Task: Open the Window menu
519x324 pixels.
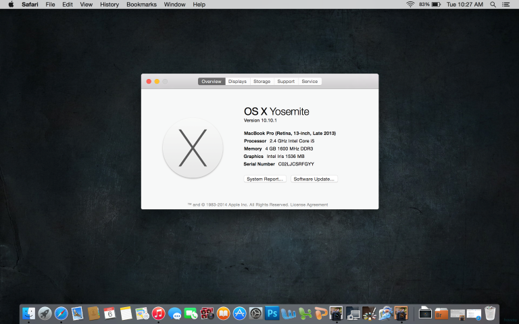Action: 174,4
